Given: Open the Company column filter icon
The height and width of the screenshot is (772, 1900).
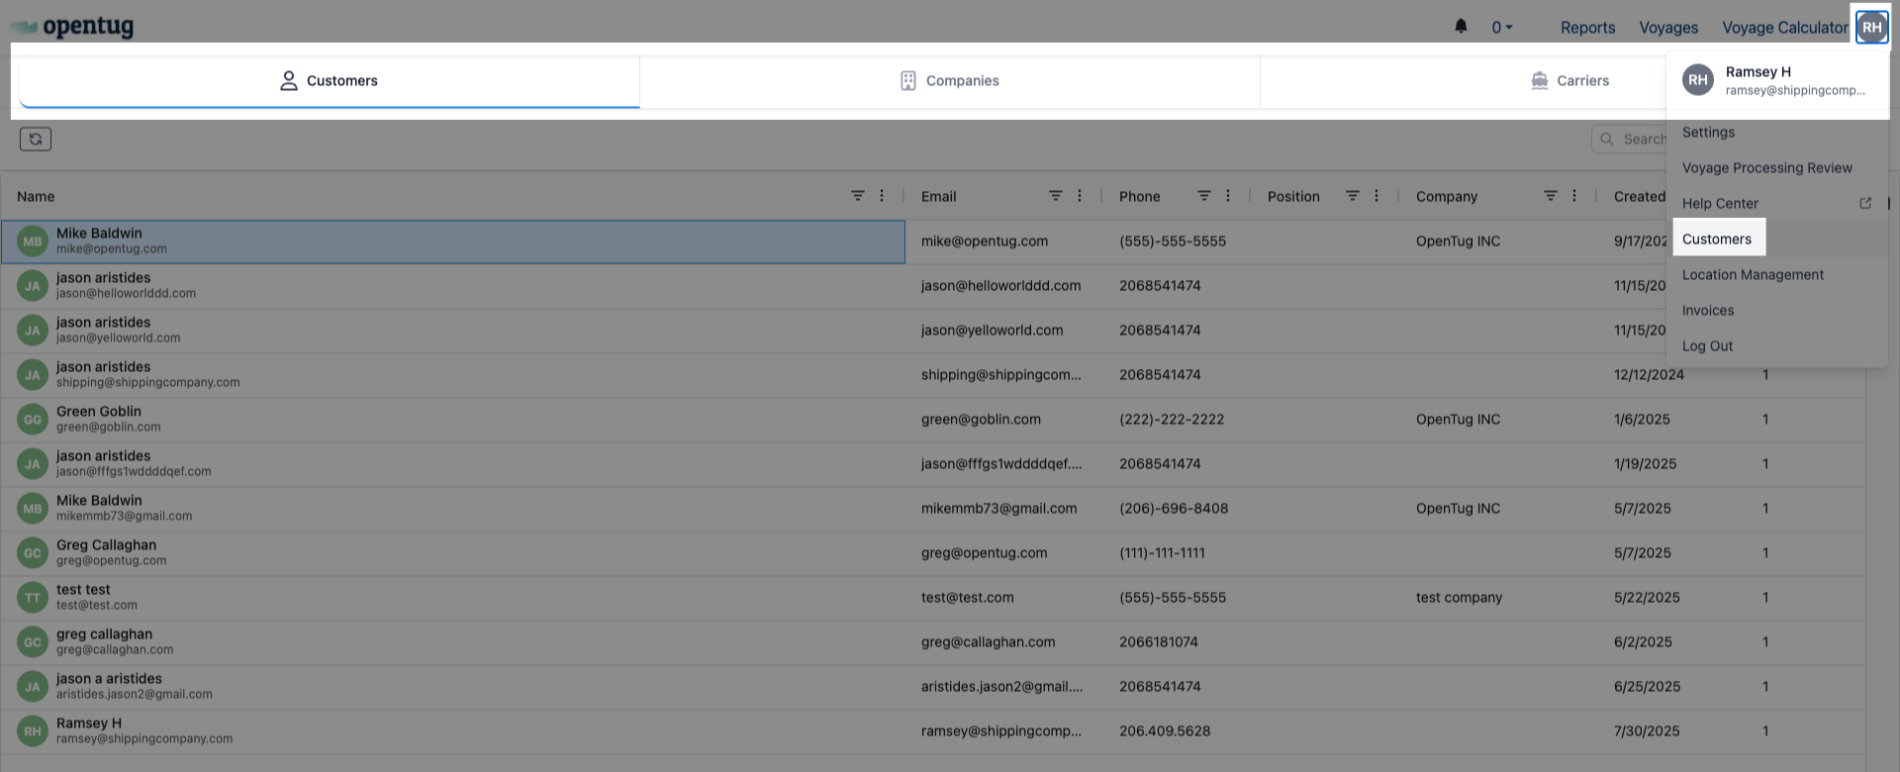Looking at the screenshot, I should (1550, 196).
